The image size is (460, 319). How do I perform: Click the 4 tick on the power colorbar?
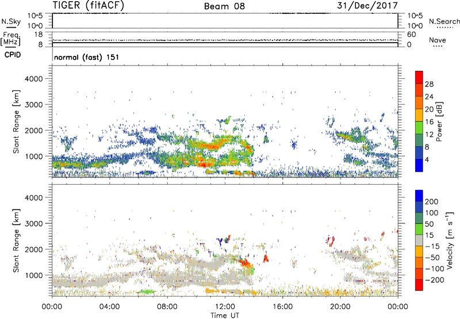click(x=427, y=160)
